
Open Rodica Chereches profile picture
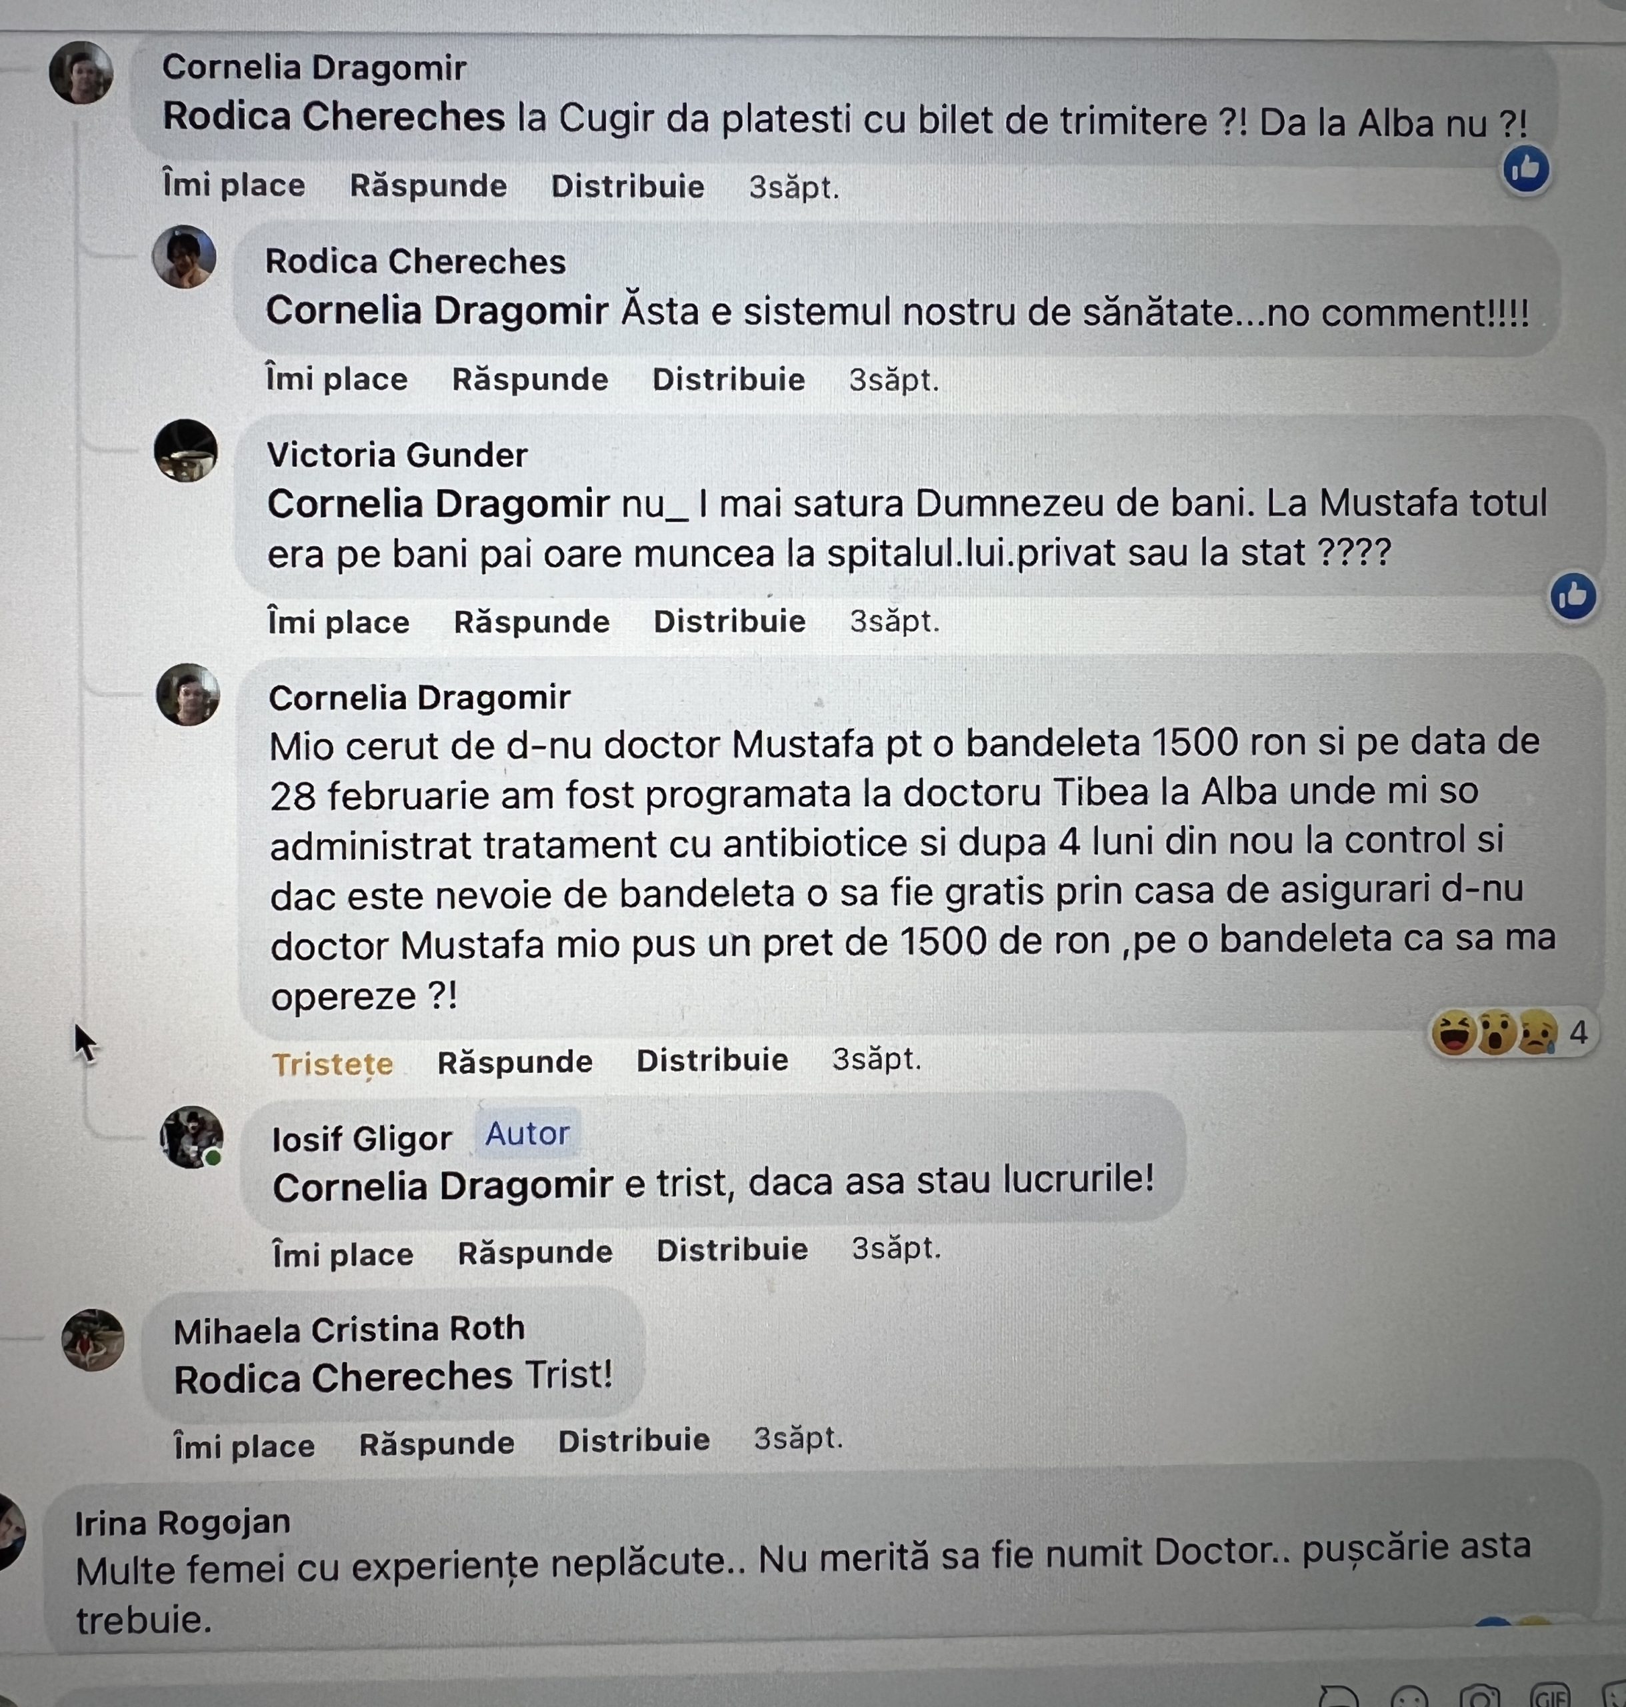point(184,257)
